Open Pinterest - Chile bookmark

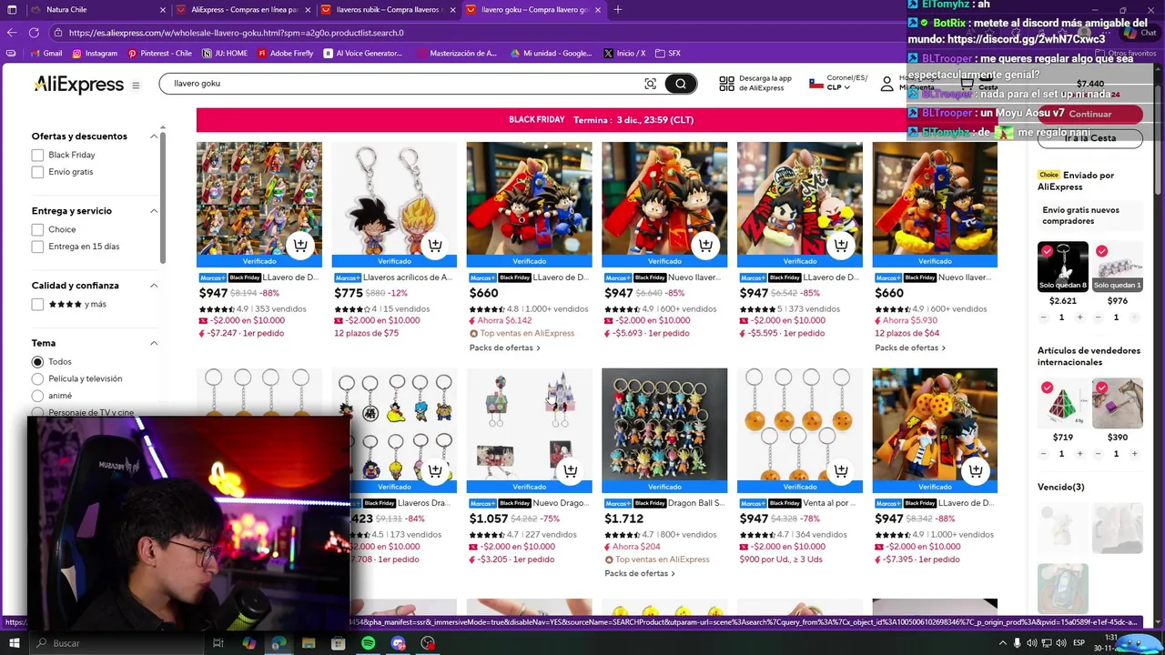point(160,54)
